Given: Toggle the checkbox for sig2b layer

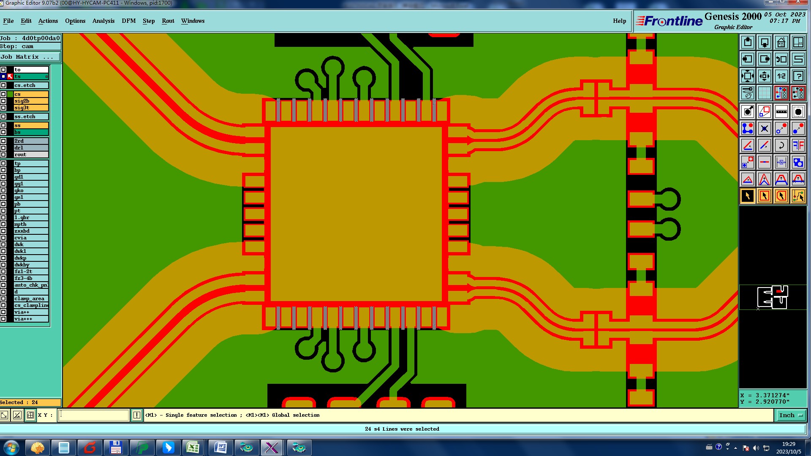Looking at the screenshot, I should (x=3, y=101).
